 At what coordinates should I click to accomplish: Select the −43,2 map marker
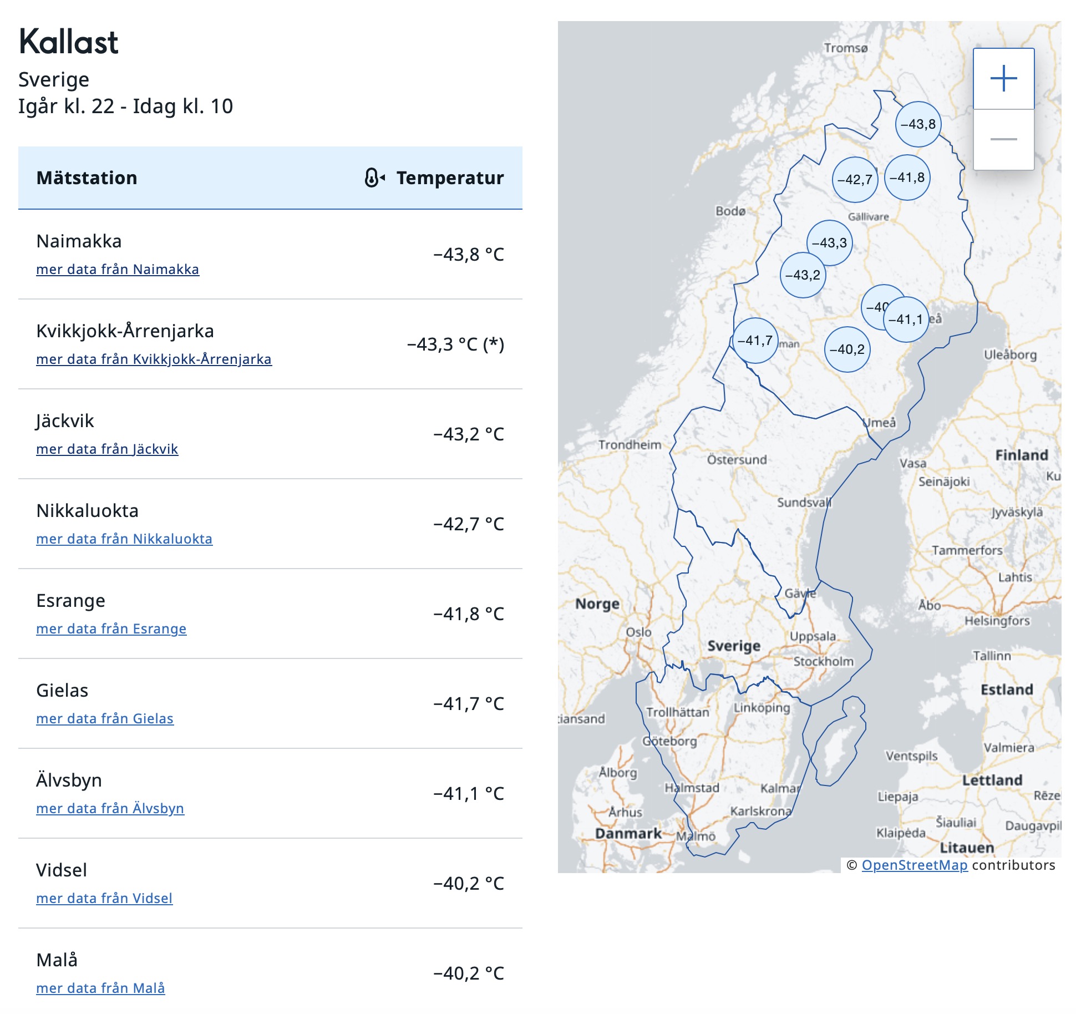click(803, 275)
